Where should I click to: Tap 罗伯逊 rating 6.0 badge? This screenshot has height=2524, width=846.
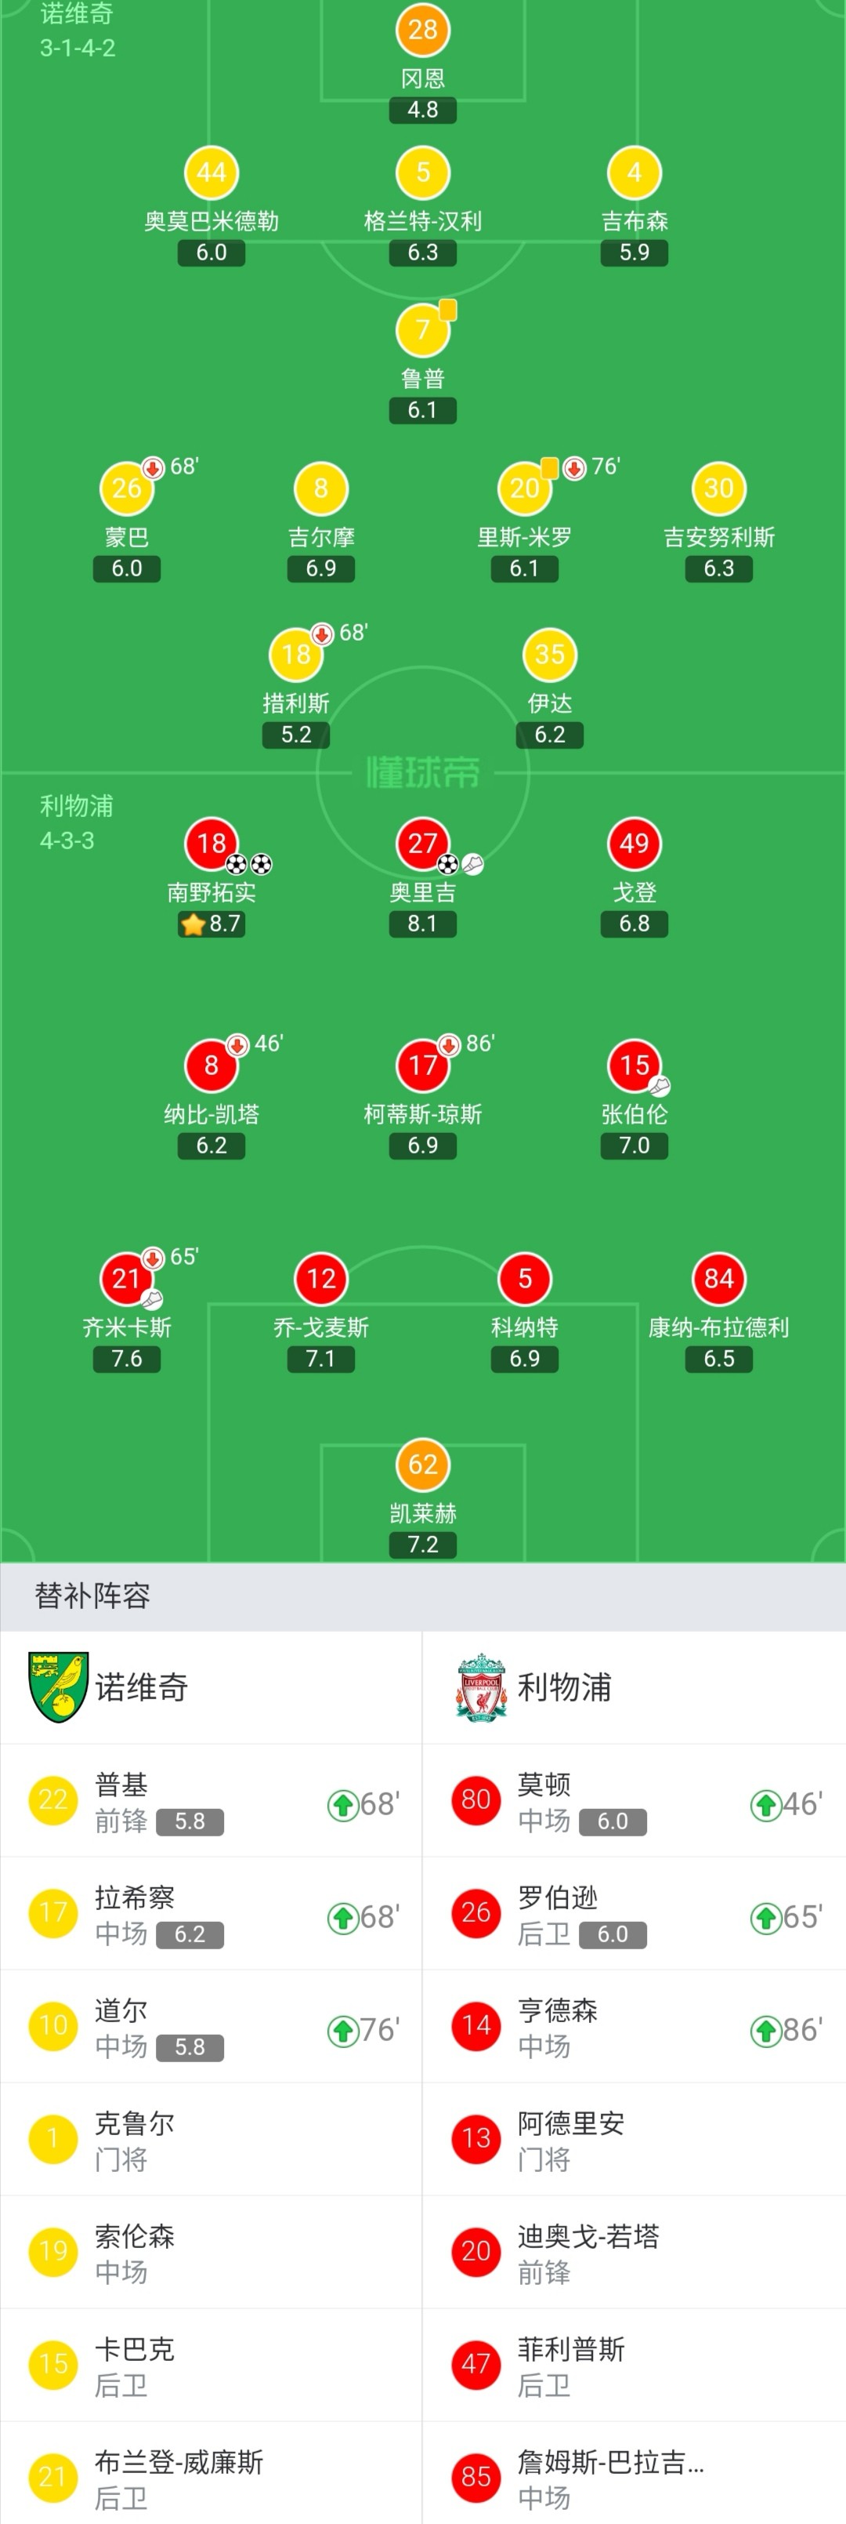(612, 1935)
